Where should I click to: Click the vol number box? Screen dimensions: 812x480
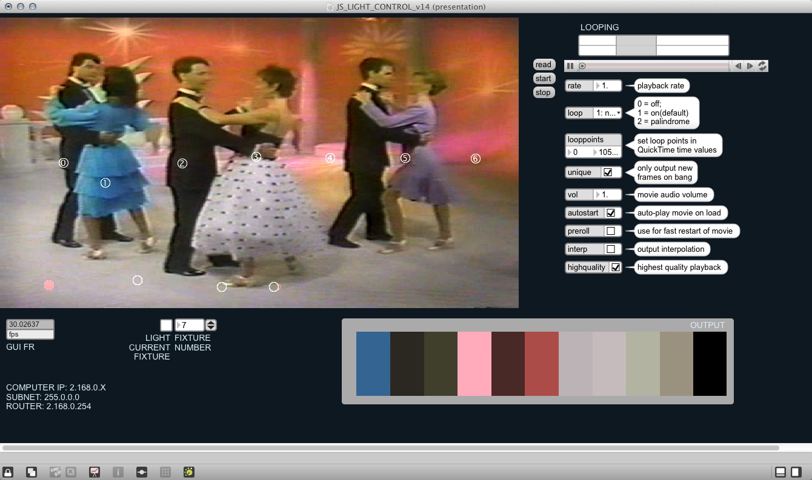[x=608, y=195]
